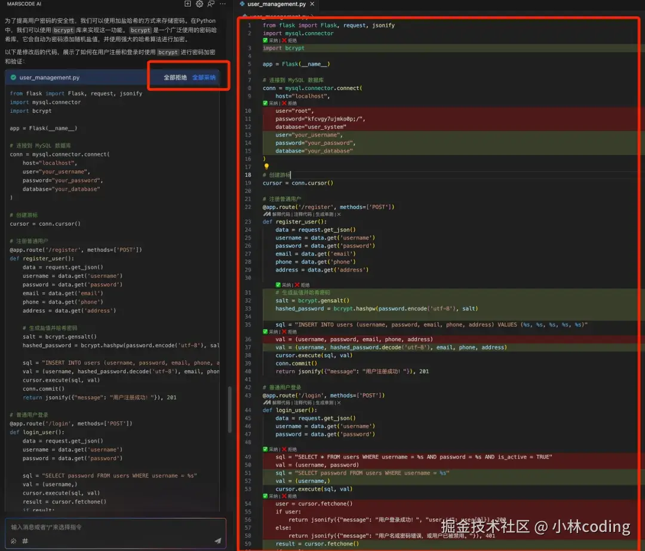Accept the database credentials change above user="root"

click(x=271, y=103)
